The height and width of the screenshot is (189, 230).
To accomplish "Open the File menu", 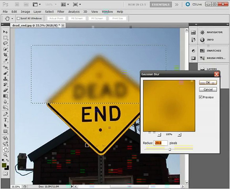I will [5, 12].
